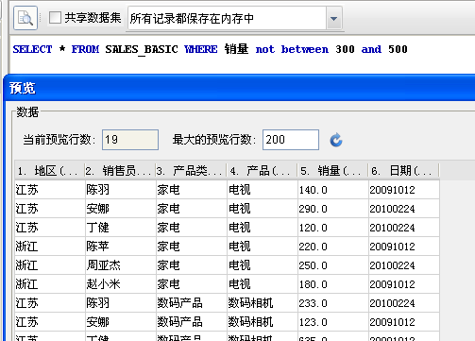
Task: Select the 123.0 sales cell
Action: click(x=333, y=322)
